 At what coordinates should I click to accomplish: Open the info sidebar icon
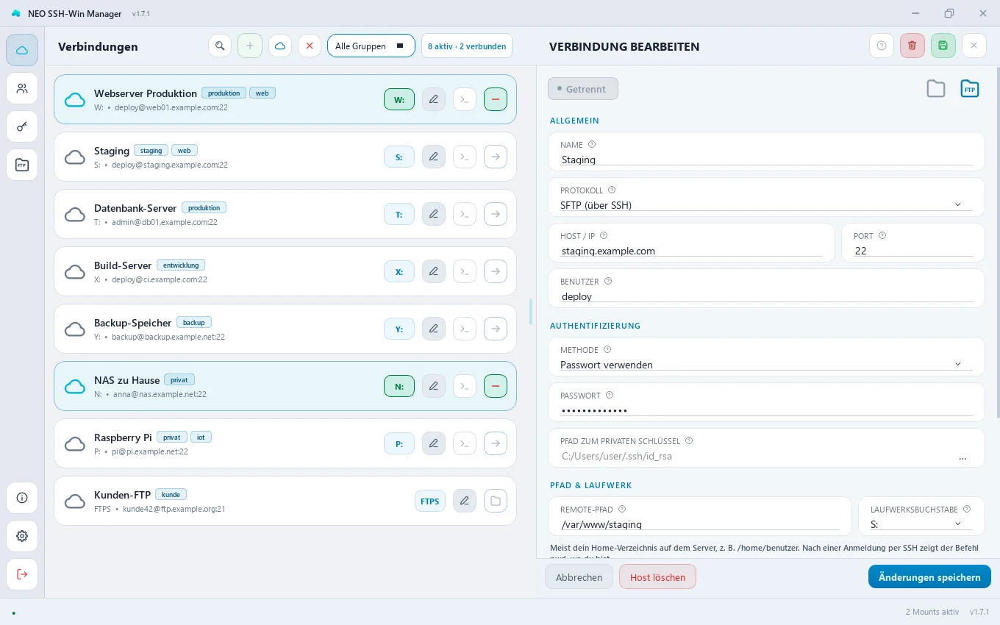coord(22,498)
